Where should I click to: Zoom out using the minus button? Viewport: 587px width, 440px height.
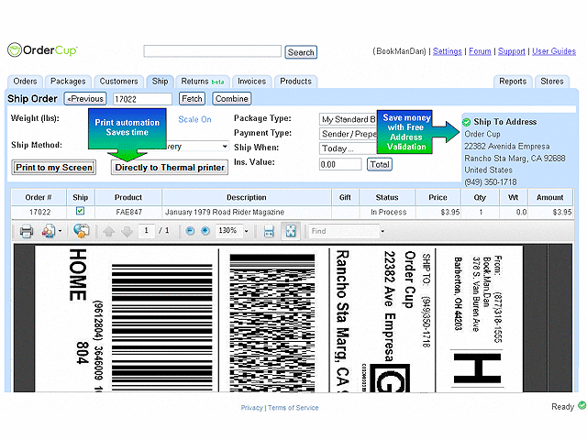pos(190,231)
